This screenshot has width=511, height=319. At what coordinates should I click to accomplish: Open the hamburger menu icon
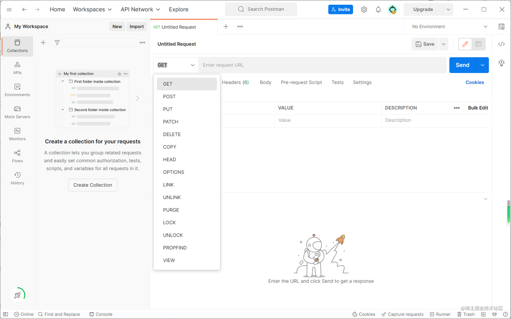coord(9,10)
